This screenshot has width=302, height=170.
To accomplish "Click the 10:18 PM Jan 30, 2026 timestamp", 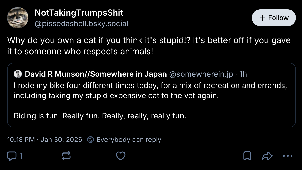I will pos(45,140).
